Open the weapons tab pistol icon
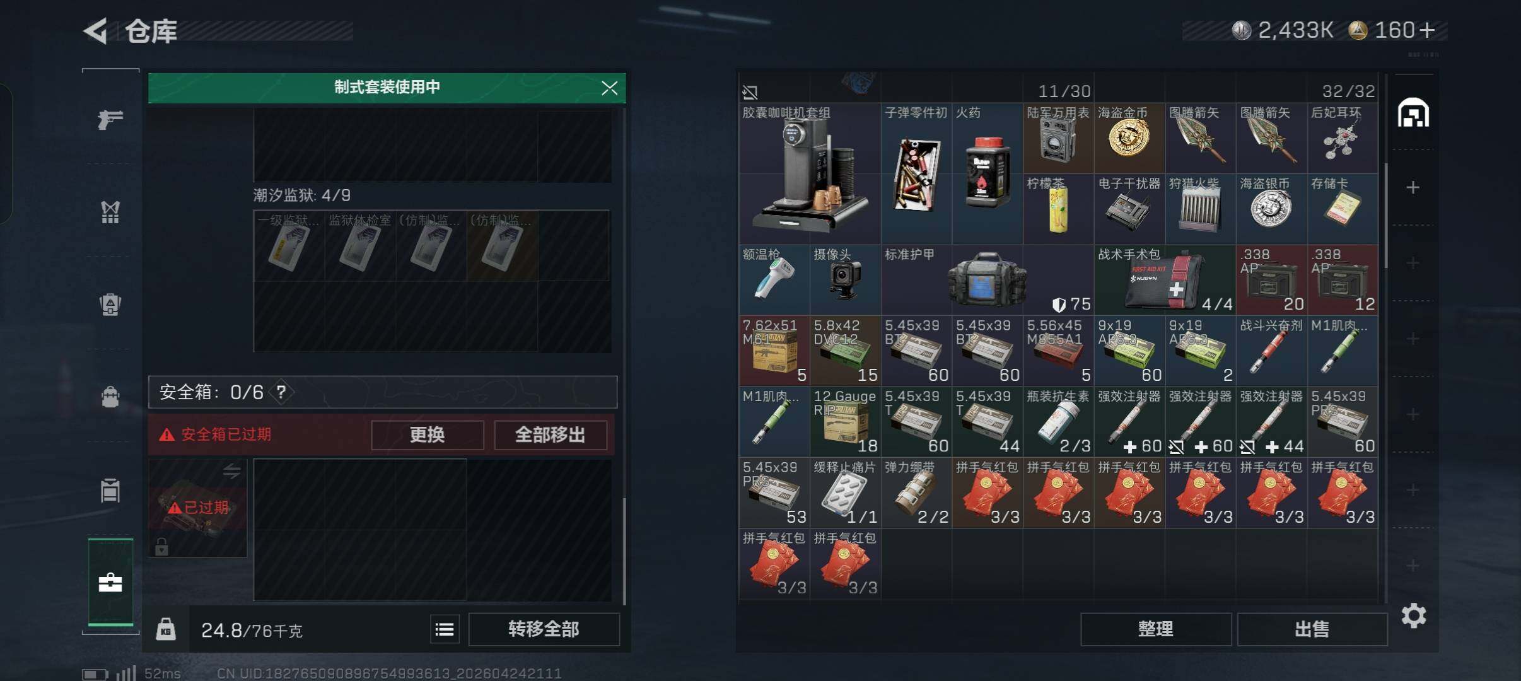 (x=110, y=118)
